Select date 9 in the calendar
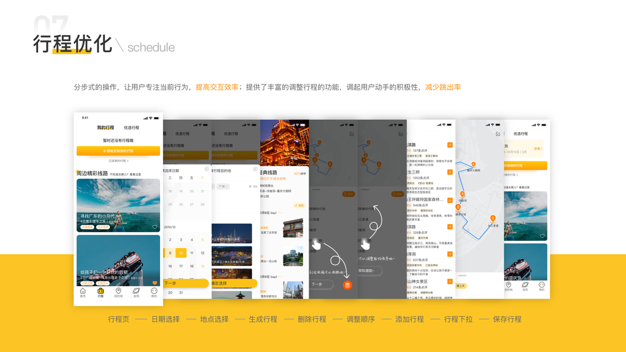The image size is (626, 352). tap(170, 253)
